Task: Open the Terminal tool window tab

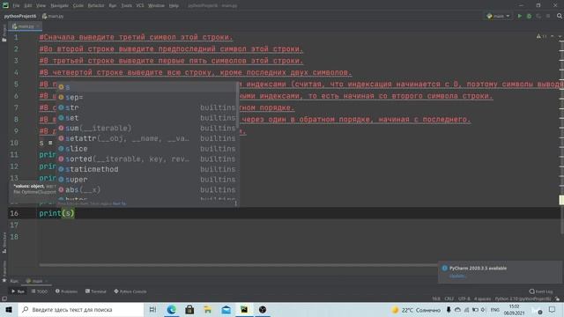Action: 96,291
